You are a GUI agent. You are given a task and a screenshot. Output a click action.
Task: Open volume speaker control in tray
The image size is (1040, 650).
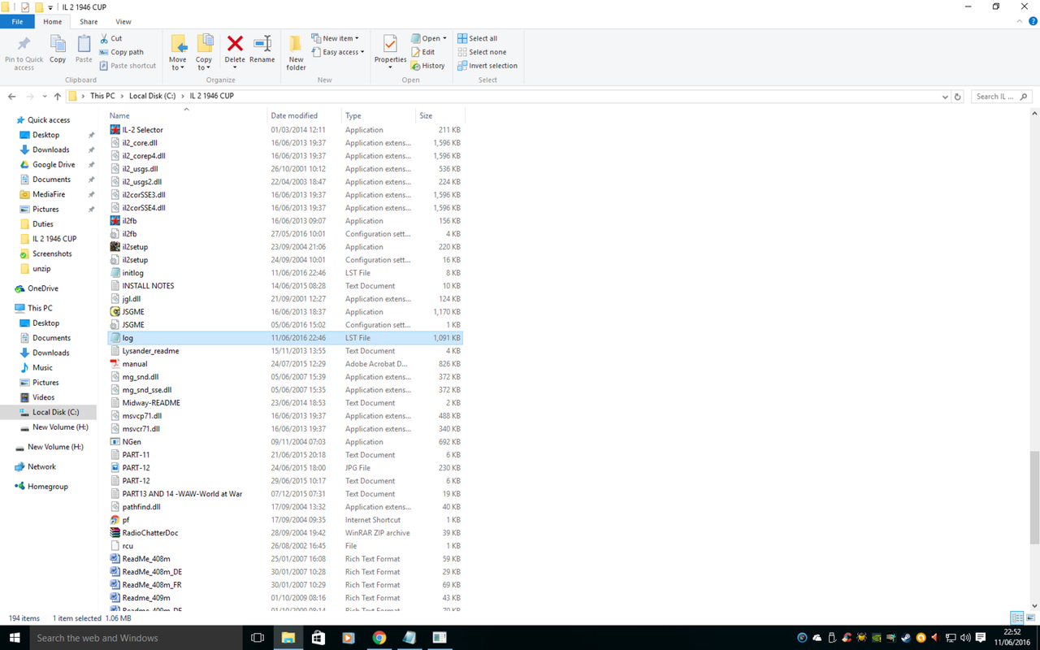[x=965, y=638]
